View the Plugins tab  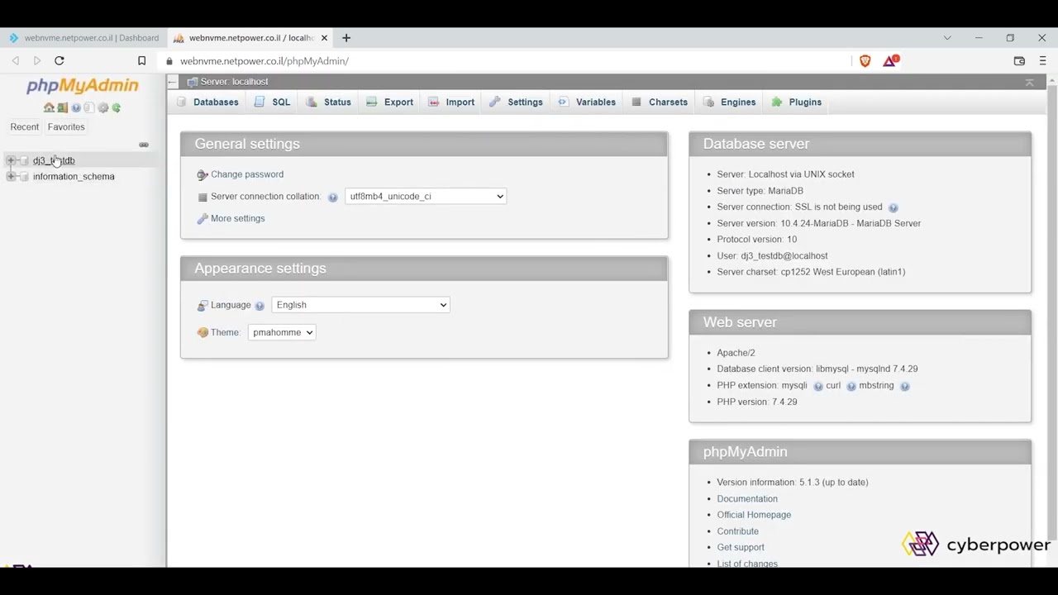797,102
